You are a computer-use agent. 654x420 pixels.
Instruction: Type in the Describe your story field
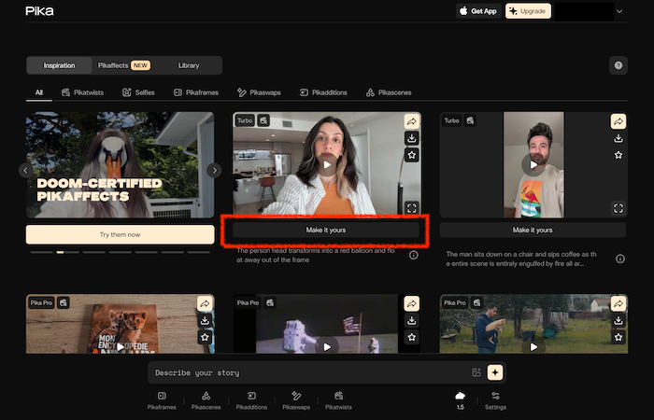coord(308,372)
